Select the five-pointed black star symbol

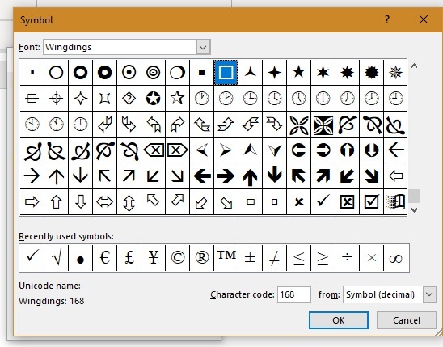(x=298, y=72)
